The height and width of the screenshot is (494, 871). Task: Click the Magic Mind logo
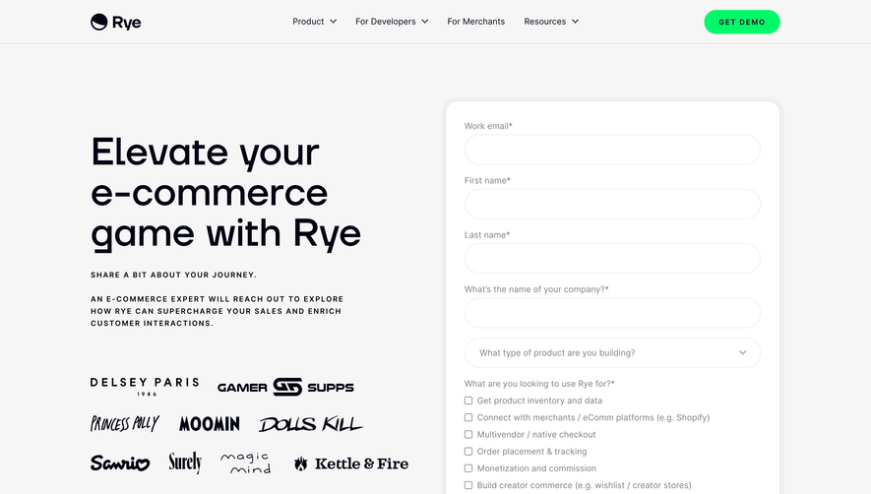click(245, 463)
